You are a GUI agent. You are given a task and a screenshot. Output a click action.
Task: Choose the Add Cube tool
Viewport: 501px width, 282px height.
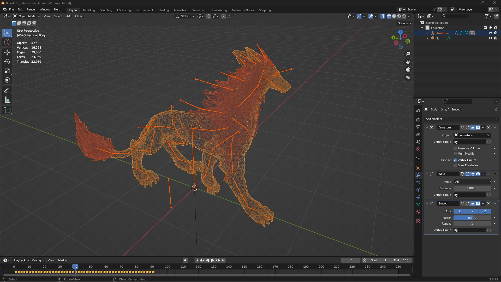(7, 110)
